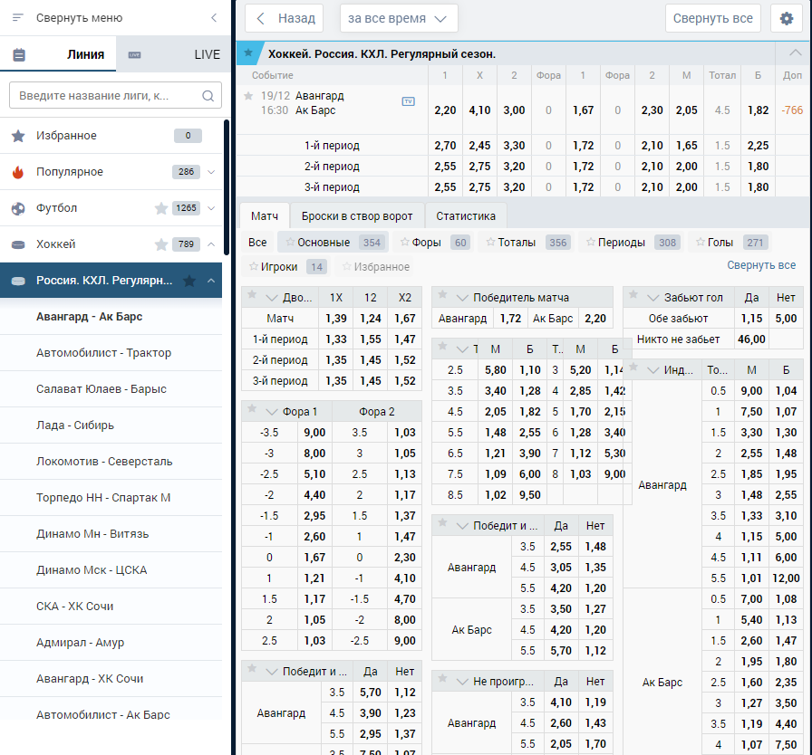Screen dimensions: 812x755
Task: Collapse the Забьют гол market chevron
Action: (653, 298)
